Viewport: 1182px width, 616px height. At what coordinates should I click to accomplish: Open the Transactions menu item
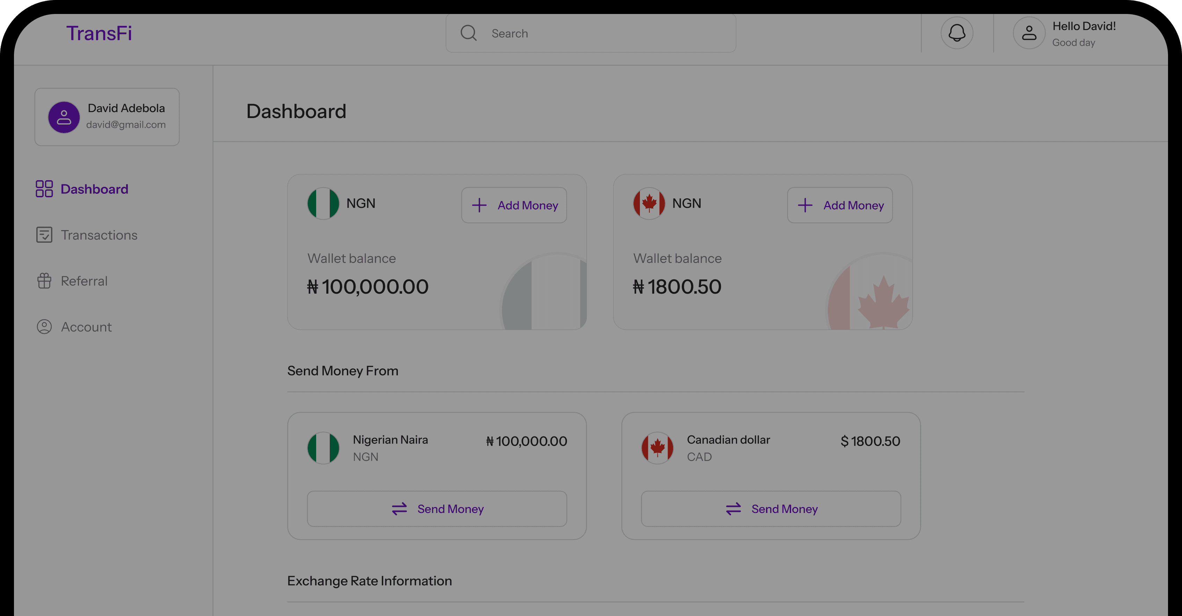[x=98, y=235]
